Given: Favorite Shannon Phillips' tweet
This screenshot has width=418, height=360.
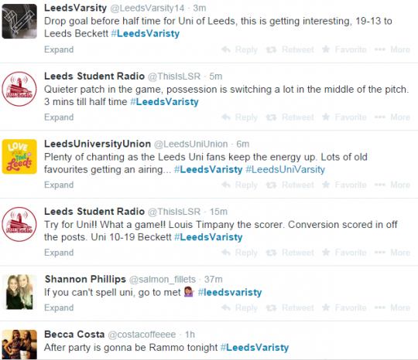Looking at the screenshot, I should coord(344,307).
